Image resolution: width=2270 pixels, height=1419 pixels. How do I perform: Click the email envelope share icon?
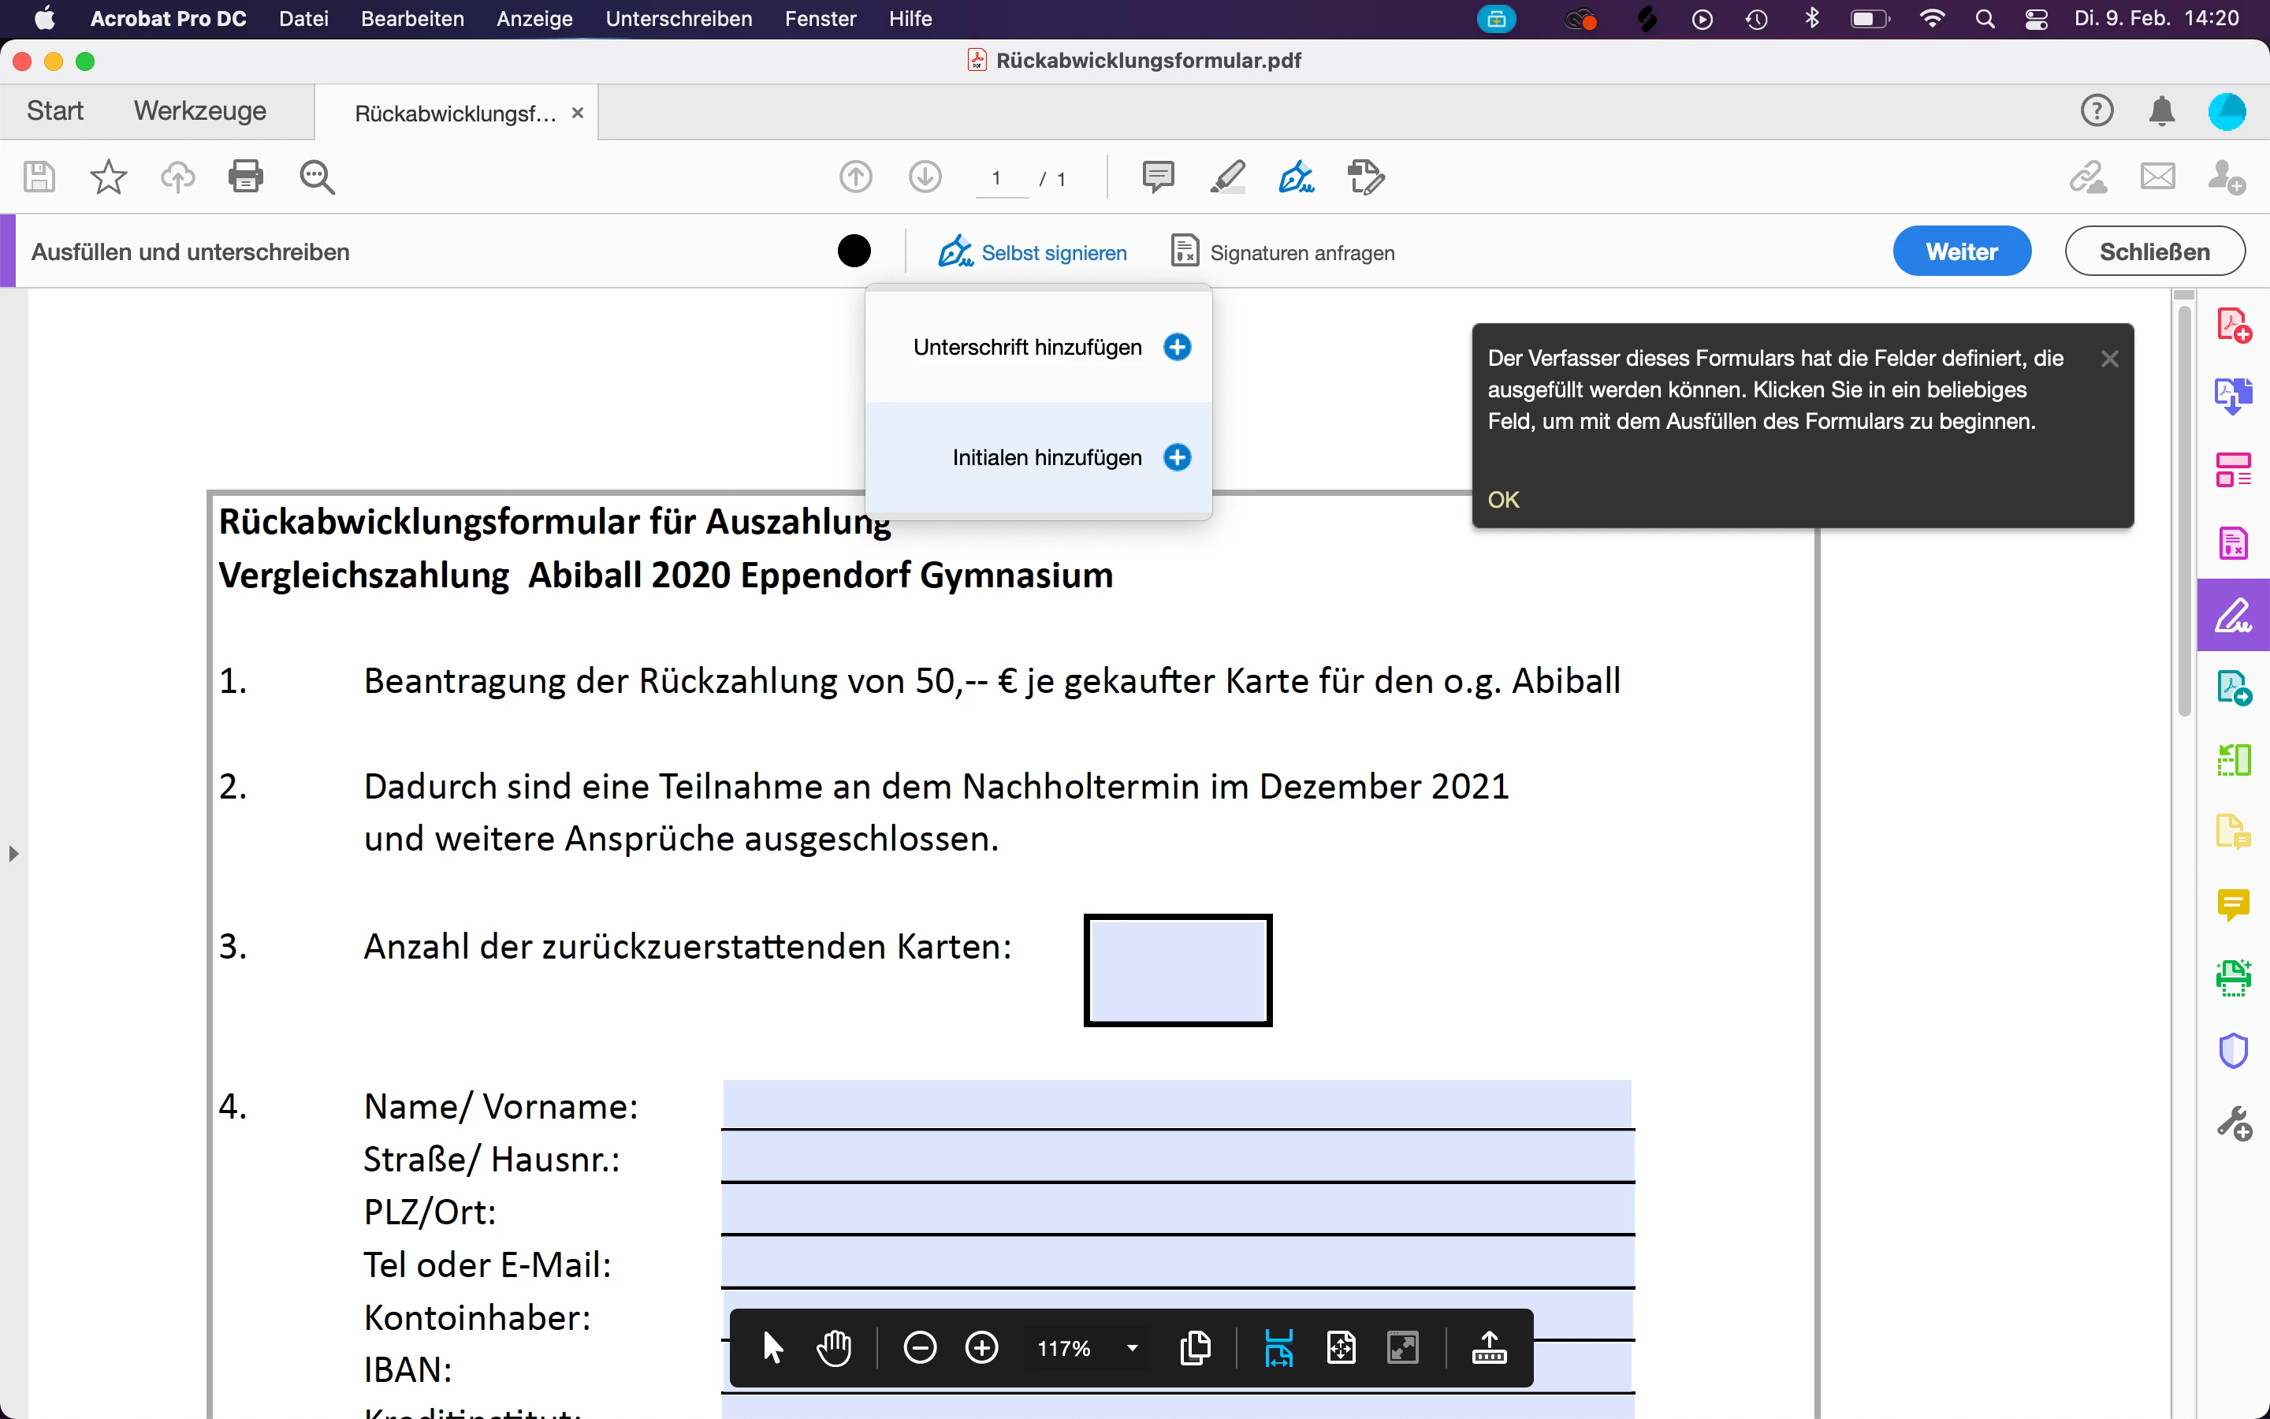point(2157,177)
